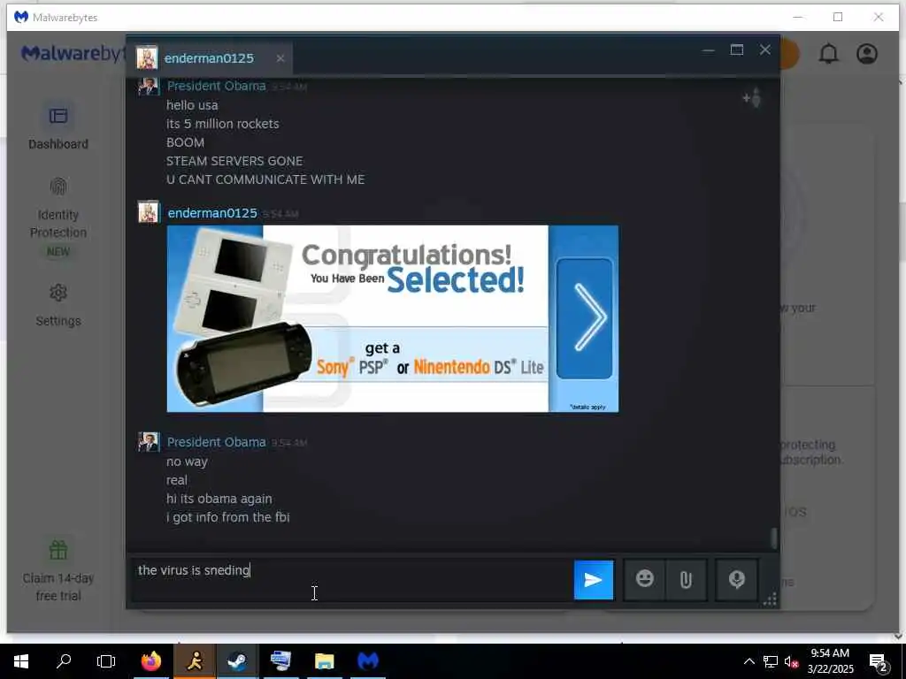Click enderman0125 avatar in chat message

(x=149, y=212)
